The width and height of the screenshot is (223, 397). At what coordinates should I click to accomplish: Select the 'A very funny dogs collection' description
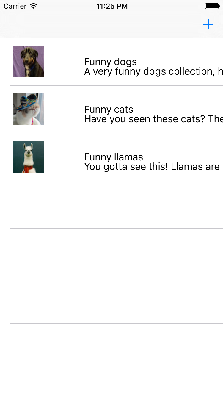(153, 72)
